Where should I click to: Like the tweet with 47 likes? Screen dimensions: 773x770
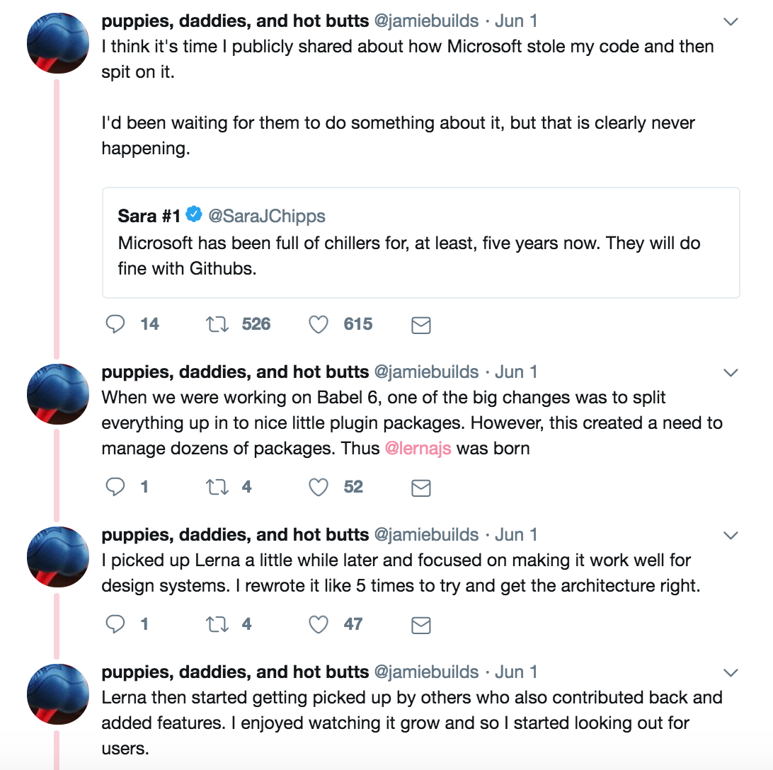[319, 624]
